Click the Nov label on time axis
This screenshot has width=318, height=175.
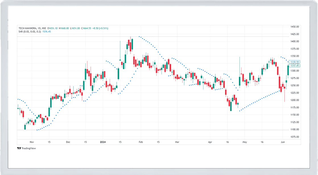click(32, 142)
